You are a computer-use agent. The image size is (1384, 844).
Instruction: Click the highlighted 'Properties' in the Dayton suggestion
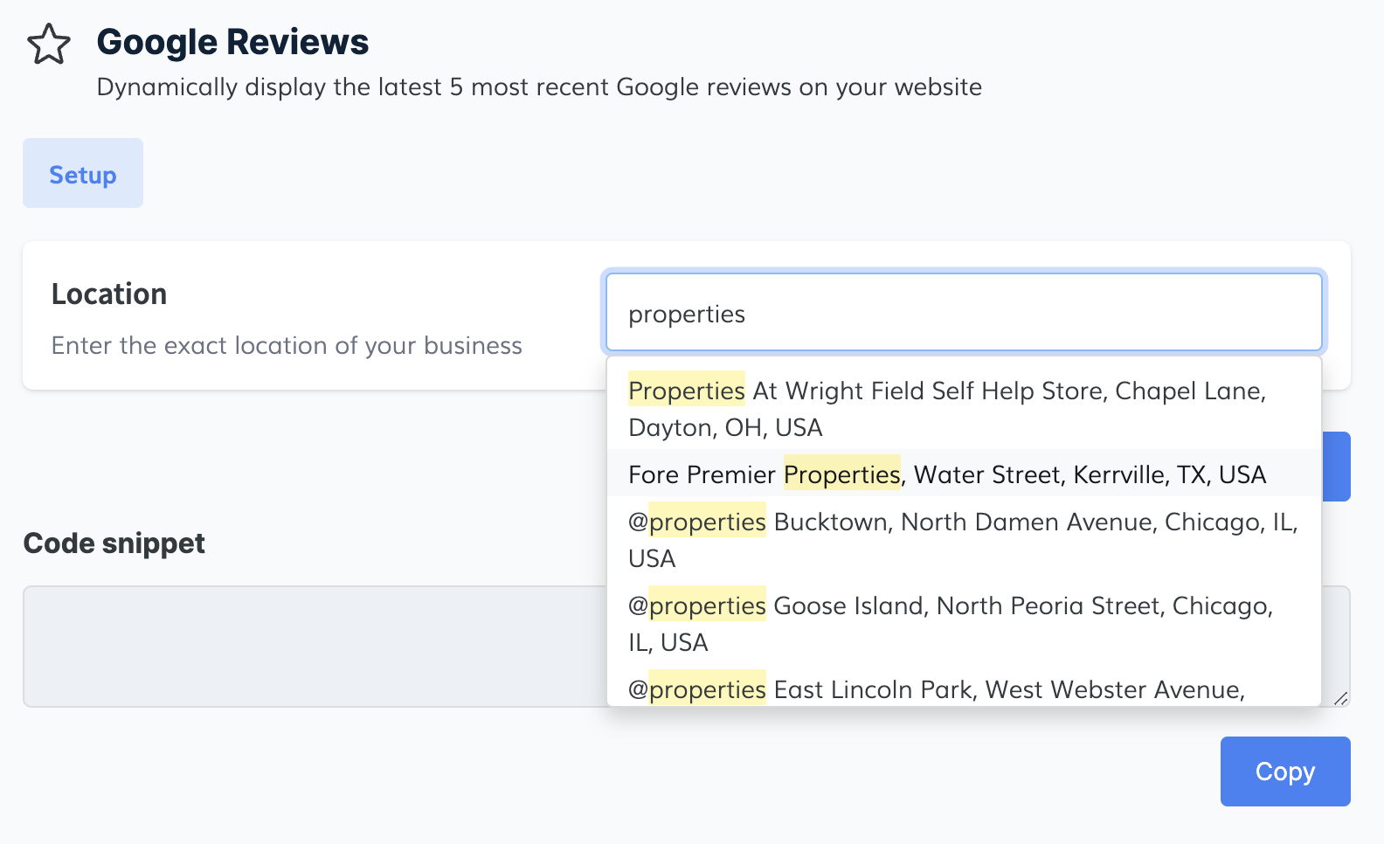coord(687,391)
